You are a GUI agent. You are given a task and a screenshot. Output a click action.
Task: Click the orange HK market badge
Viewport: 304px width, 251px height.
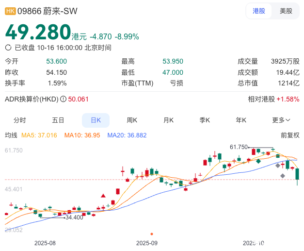[x=10, y=11]
